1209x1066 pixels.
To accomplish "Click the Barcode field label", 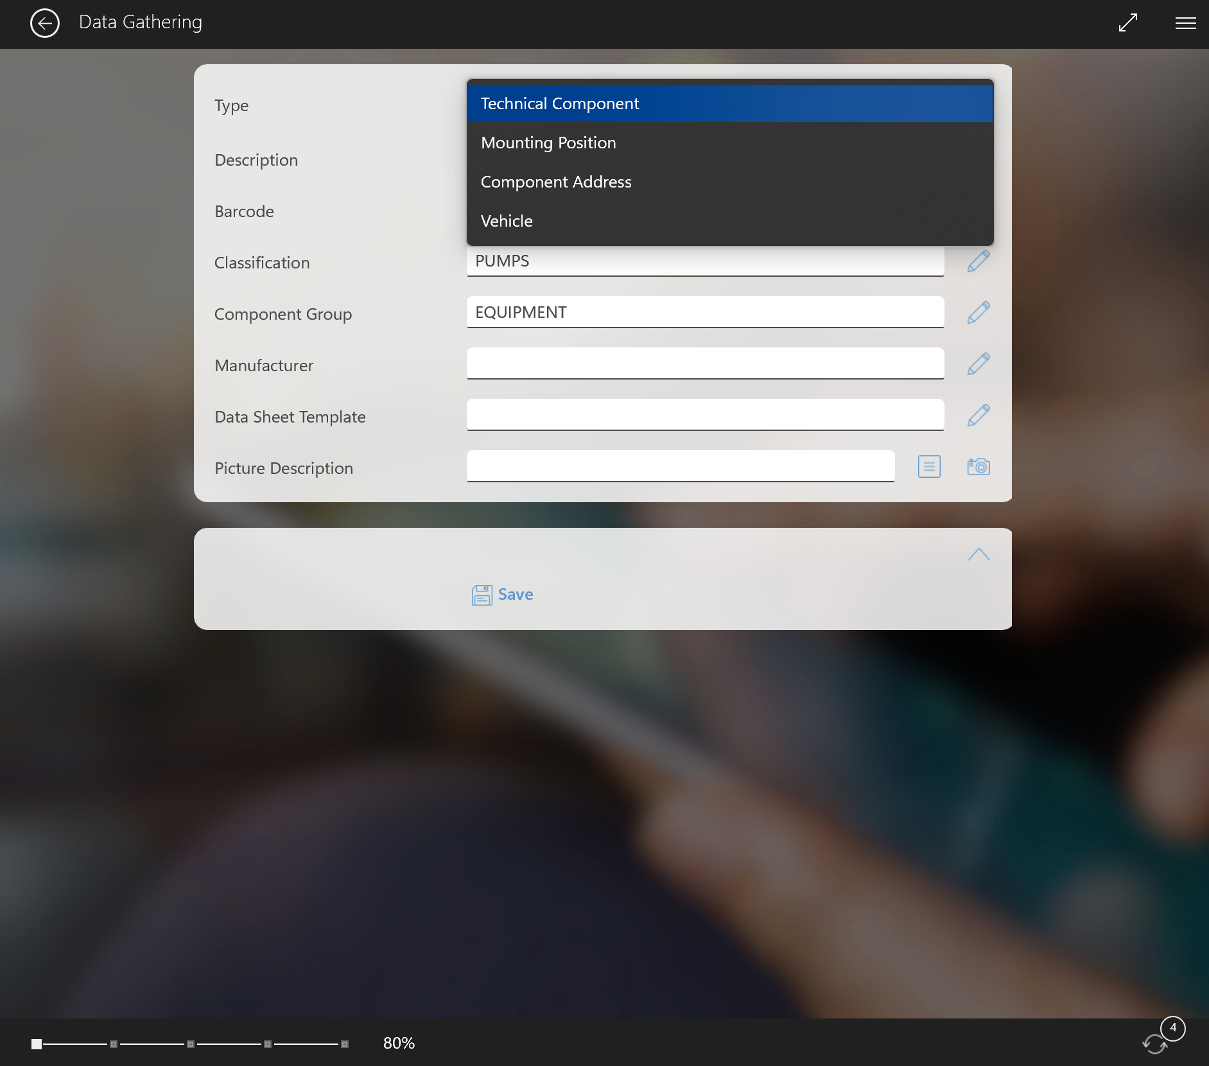I will click(x=244, y=211).
